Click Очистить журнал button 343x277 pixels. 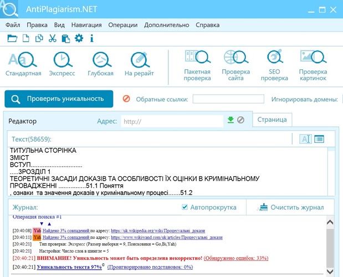pyautogui.click(x=291, y=207)
